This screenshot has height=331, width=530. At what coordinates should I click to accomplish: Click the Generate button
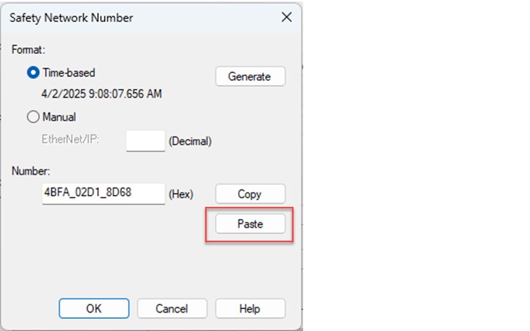coord(250,77)
